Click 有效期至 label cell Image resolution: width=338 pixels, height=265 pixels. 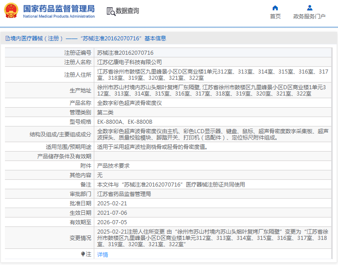pos(49,222)
